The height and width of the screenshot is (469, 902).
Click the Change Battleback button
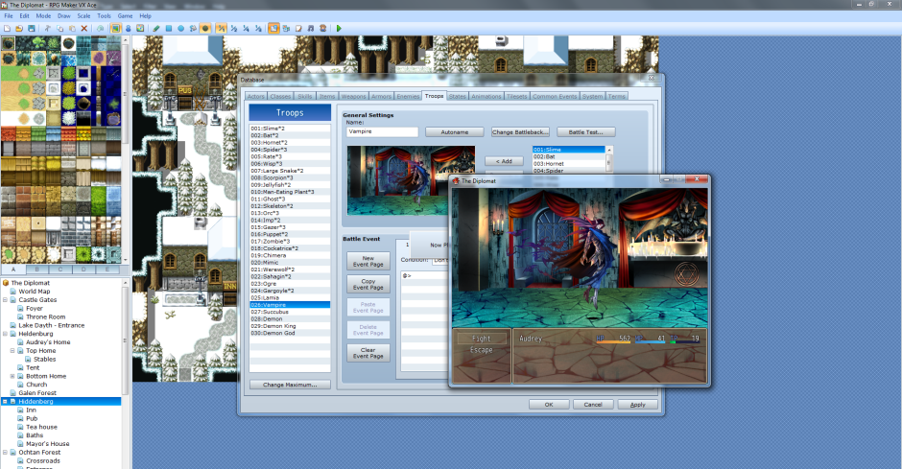coord(520,132)
